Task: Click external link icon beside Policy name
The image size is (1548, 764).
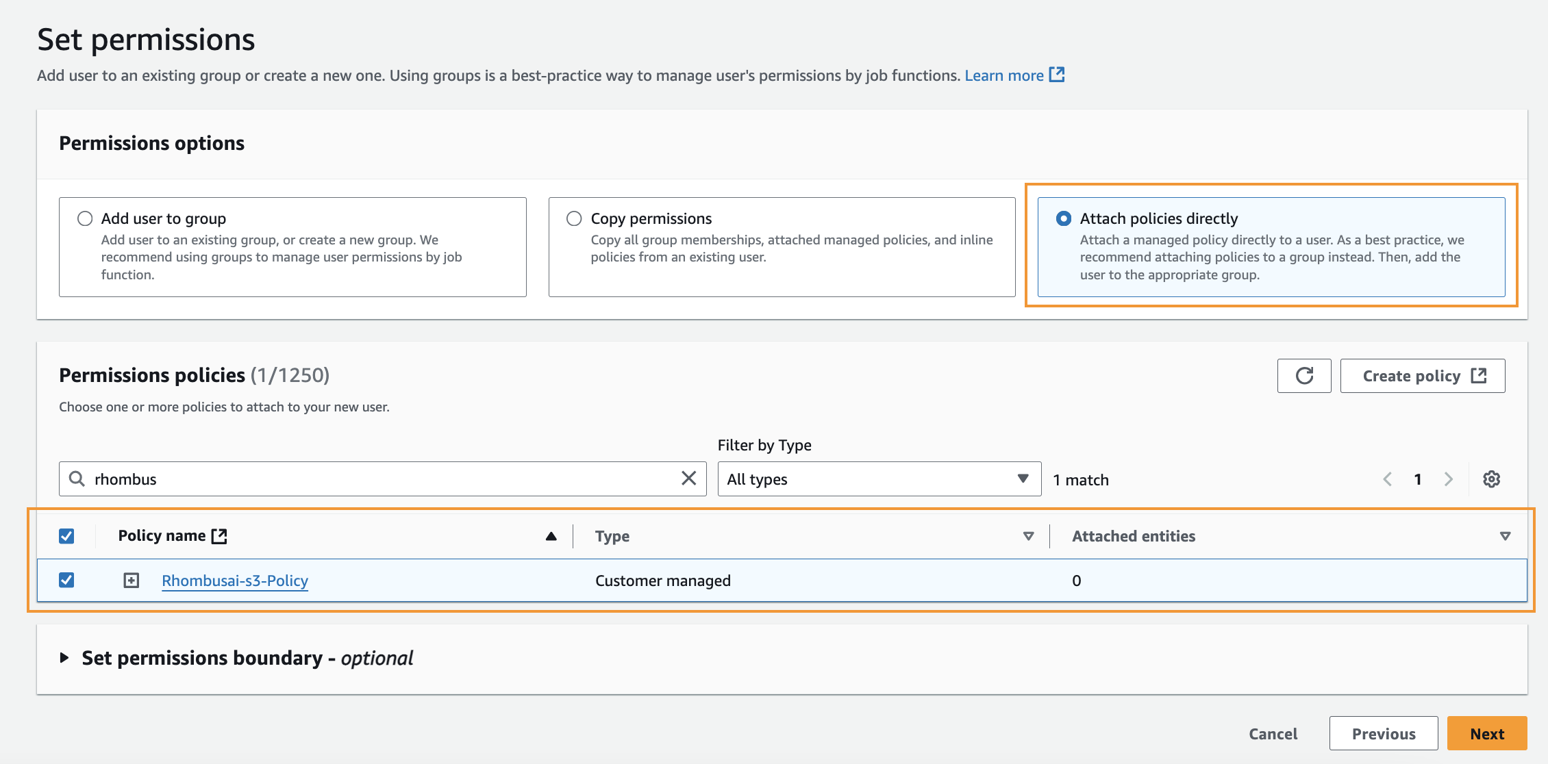Action: pyautogui.click(x=219, y=536)
